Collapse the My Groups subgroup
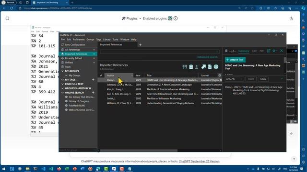307x172 pixels. click(x=66, y=75)
